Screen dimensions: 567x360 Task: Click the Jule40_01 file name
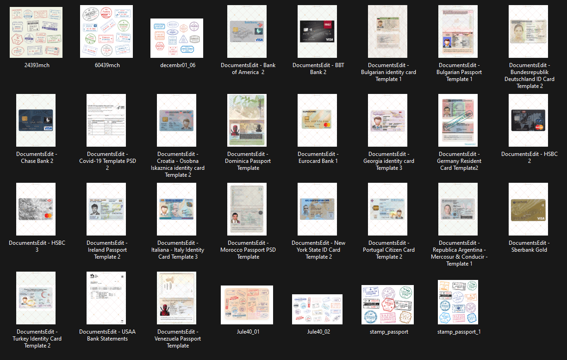[247, 332]
